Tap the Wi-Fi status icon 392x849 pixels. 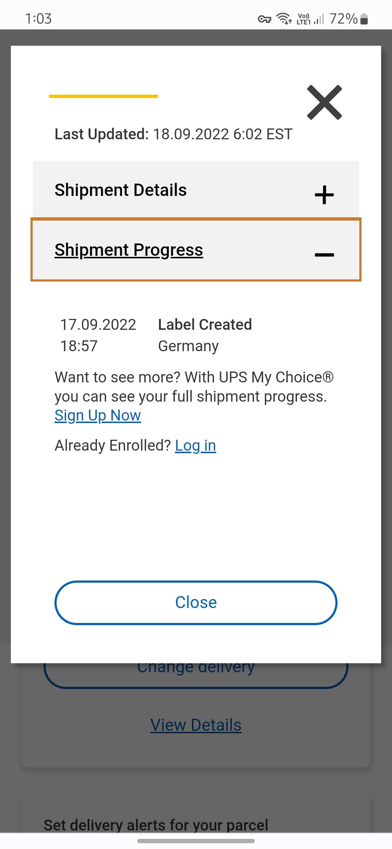(x=284, y=19)
